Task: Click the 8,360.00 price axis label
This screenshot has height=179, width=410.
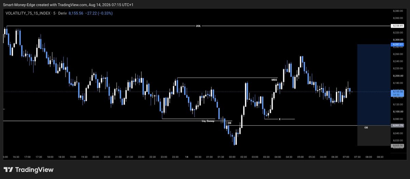Action: click(x=398, y=18)
